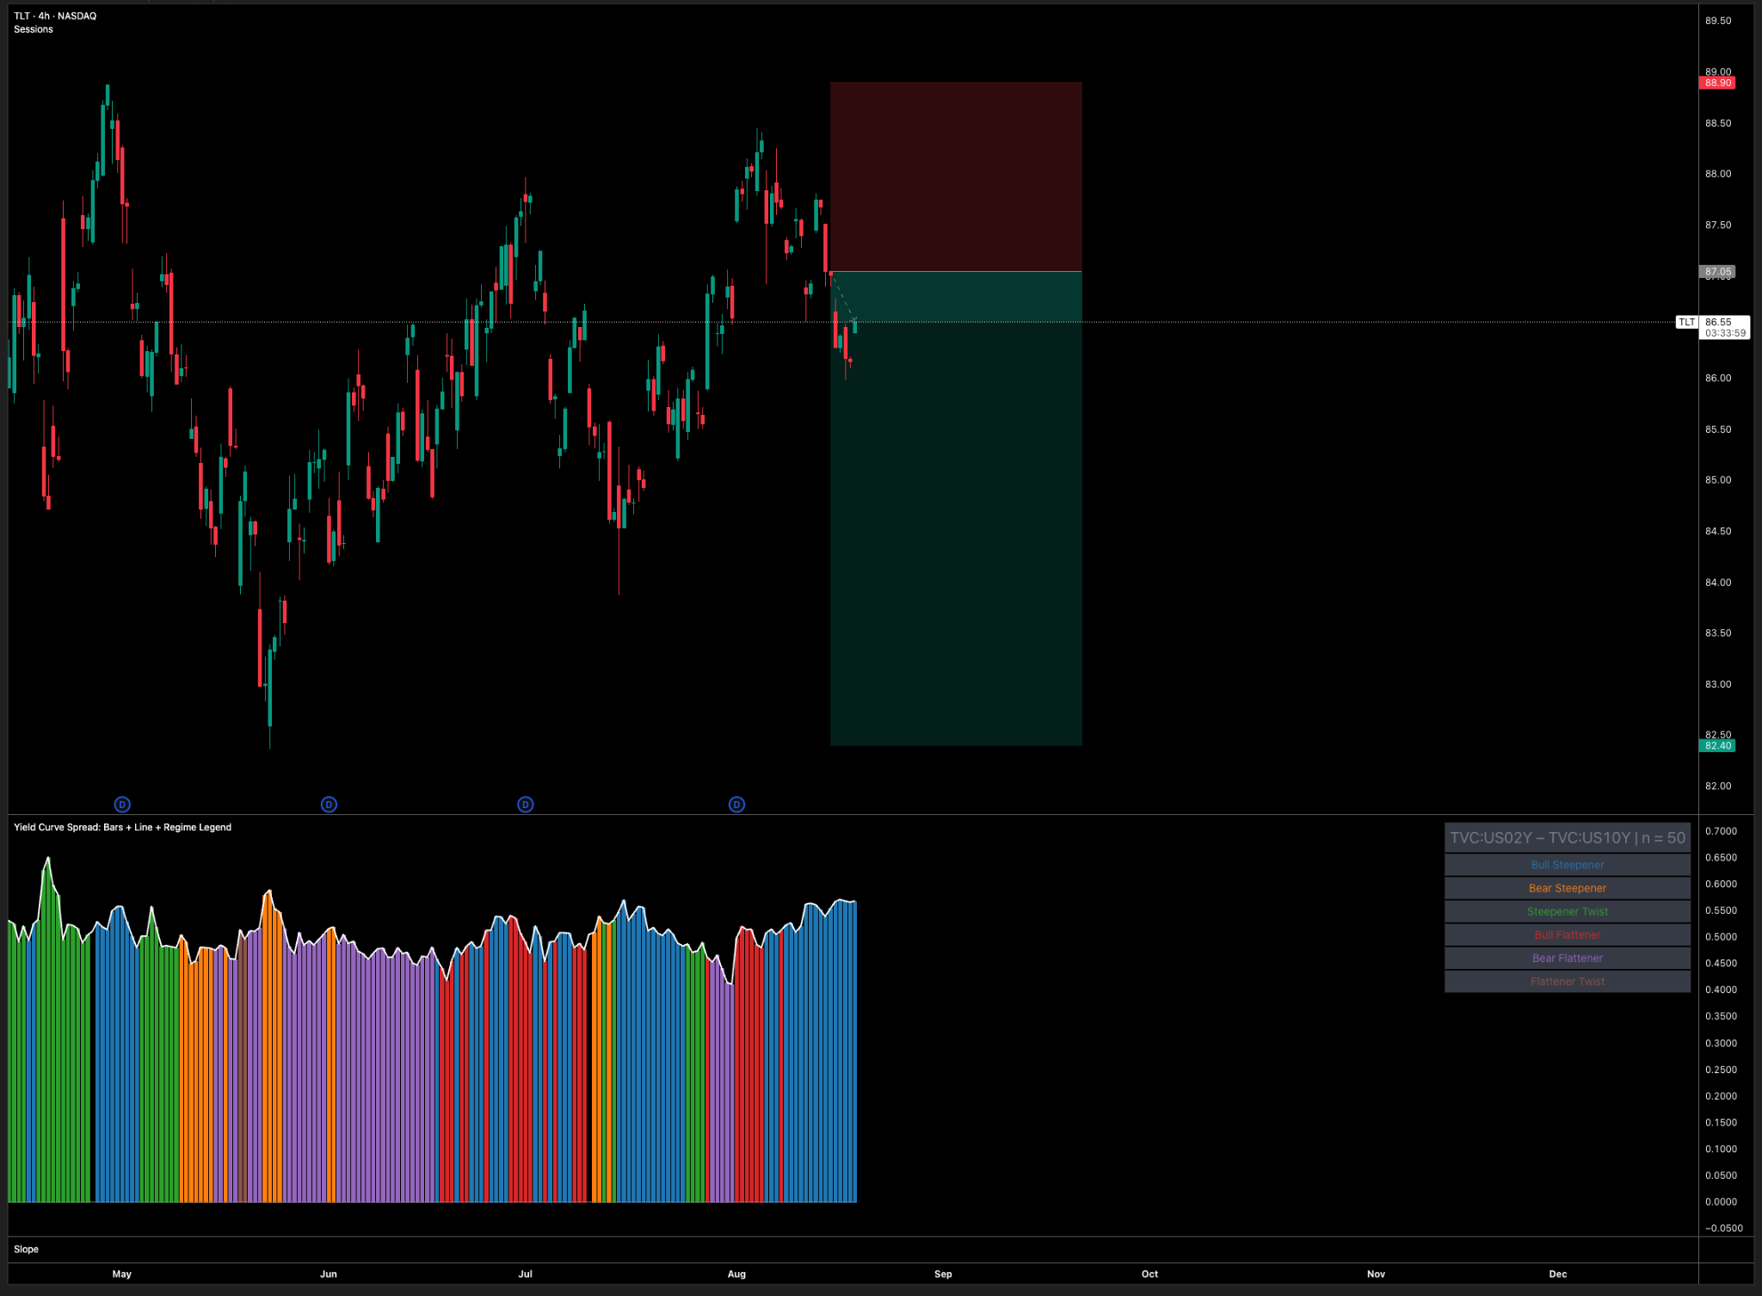Open the dividend marker near Jul
This screenshot has width=1762, height=1296.
tap(526, 805)
